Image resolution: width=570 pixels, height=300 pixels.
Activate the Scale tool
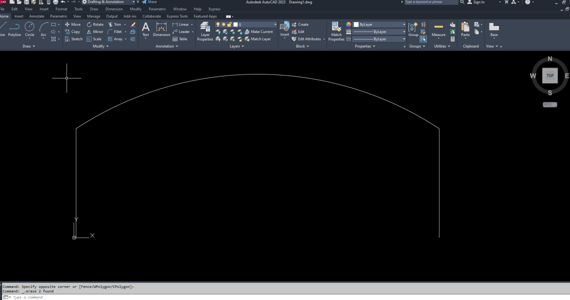click(x=94, y=39)
